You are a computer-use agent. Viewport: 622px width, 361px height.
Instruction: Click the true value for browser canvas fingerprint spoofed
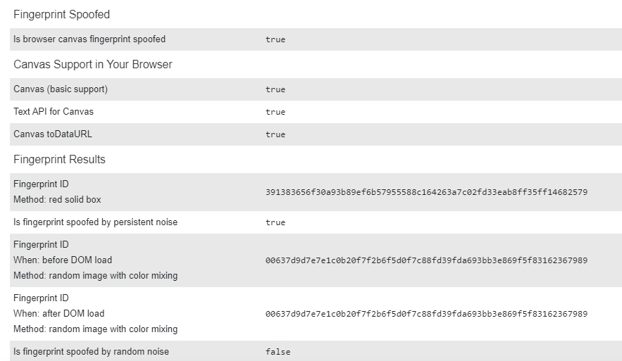coord(275,39)
